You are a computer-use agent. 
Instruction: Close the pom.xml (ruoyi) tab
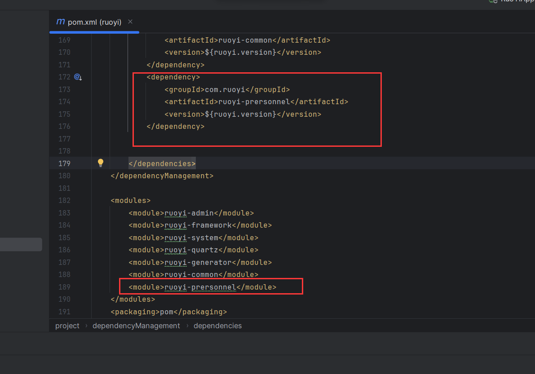130,22
